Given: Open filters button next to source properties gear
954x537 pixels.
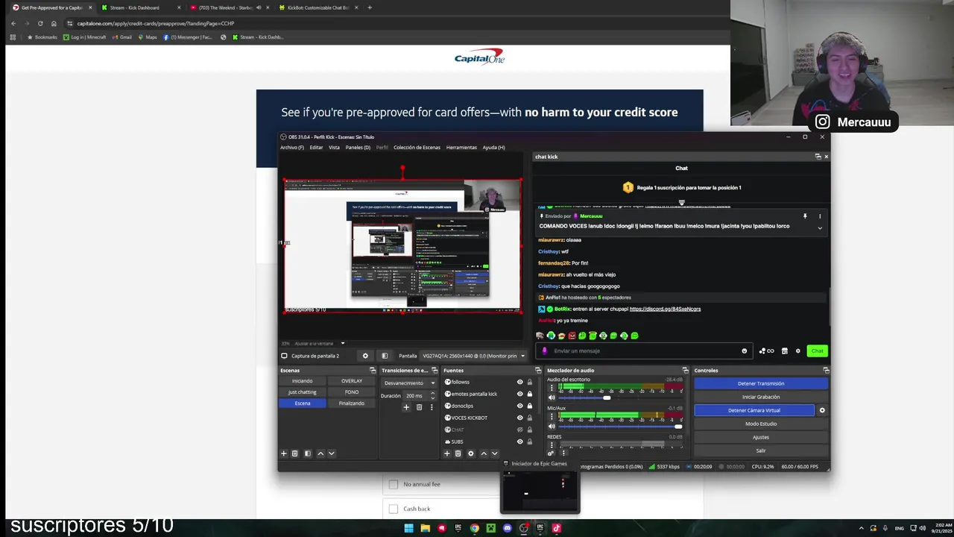Looking at the screenshot, I should 385,356.
